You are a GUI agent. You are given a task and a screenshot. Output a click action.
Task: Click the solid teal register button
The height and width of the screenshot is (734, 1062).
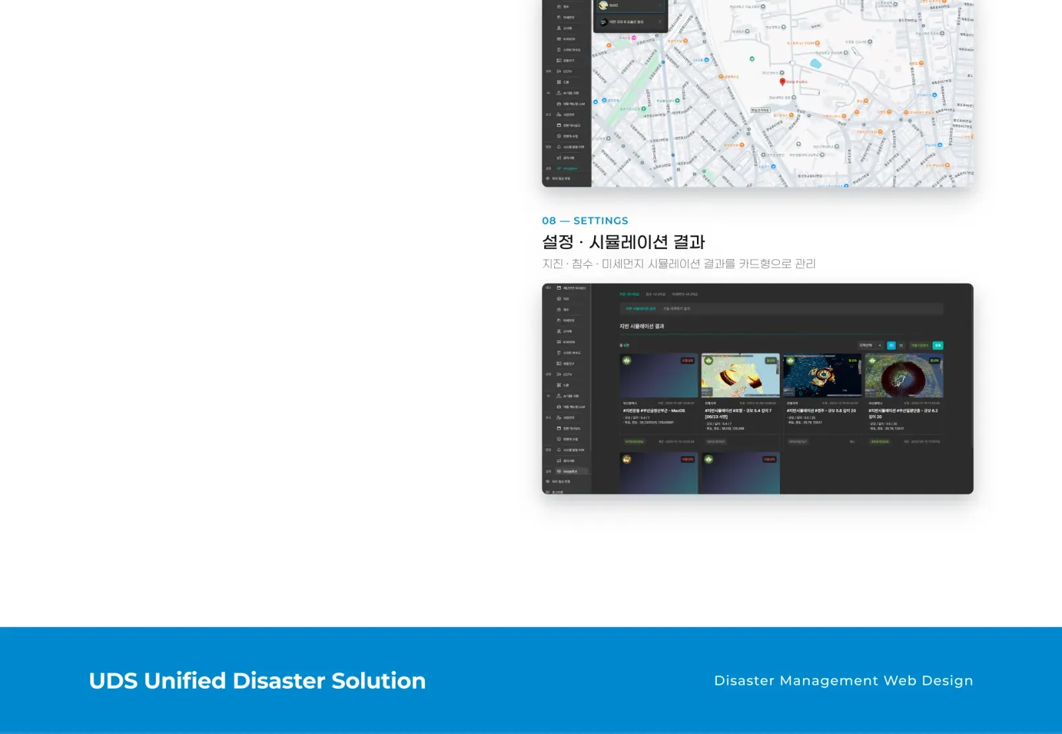tap(938, 345)
